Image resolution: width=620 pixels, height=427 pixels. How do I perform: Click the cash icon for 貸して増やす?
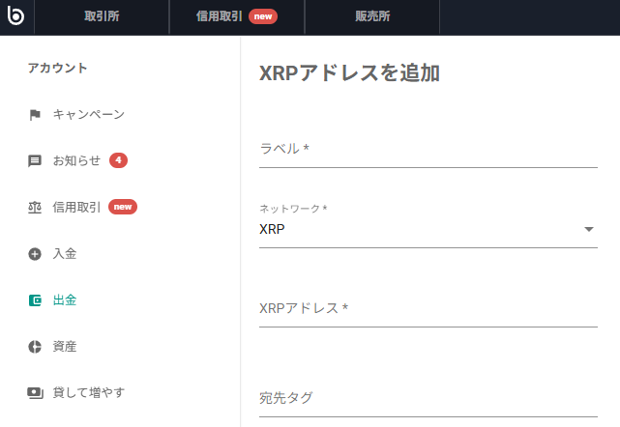pos(35,393)
